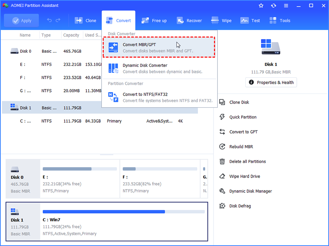Click the redo arrow icon
The height and width of the screenshot is (246, 329).
pos(58,20)
